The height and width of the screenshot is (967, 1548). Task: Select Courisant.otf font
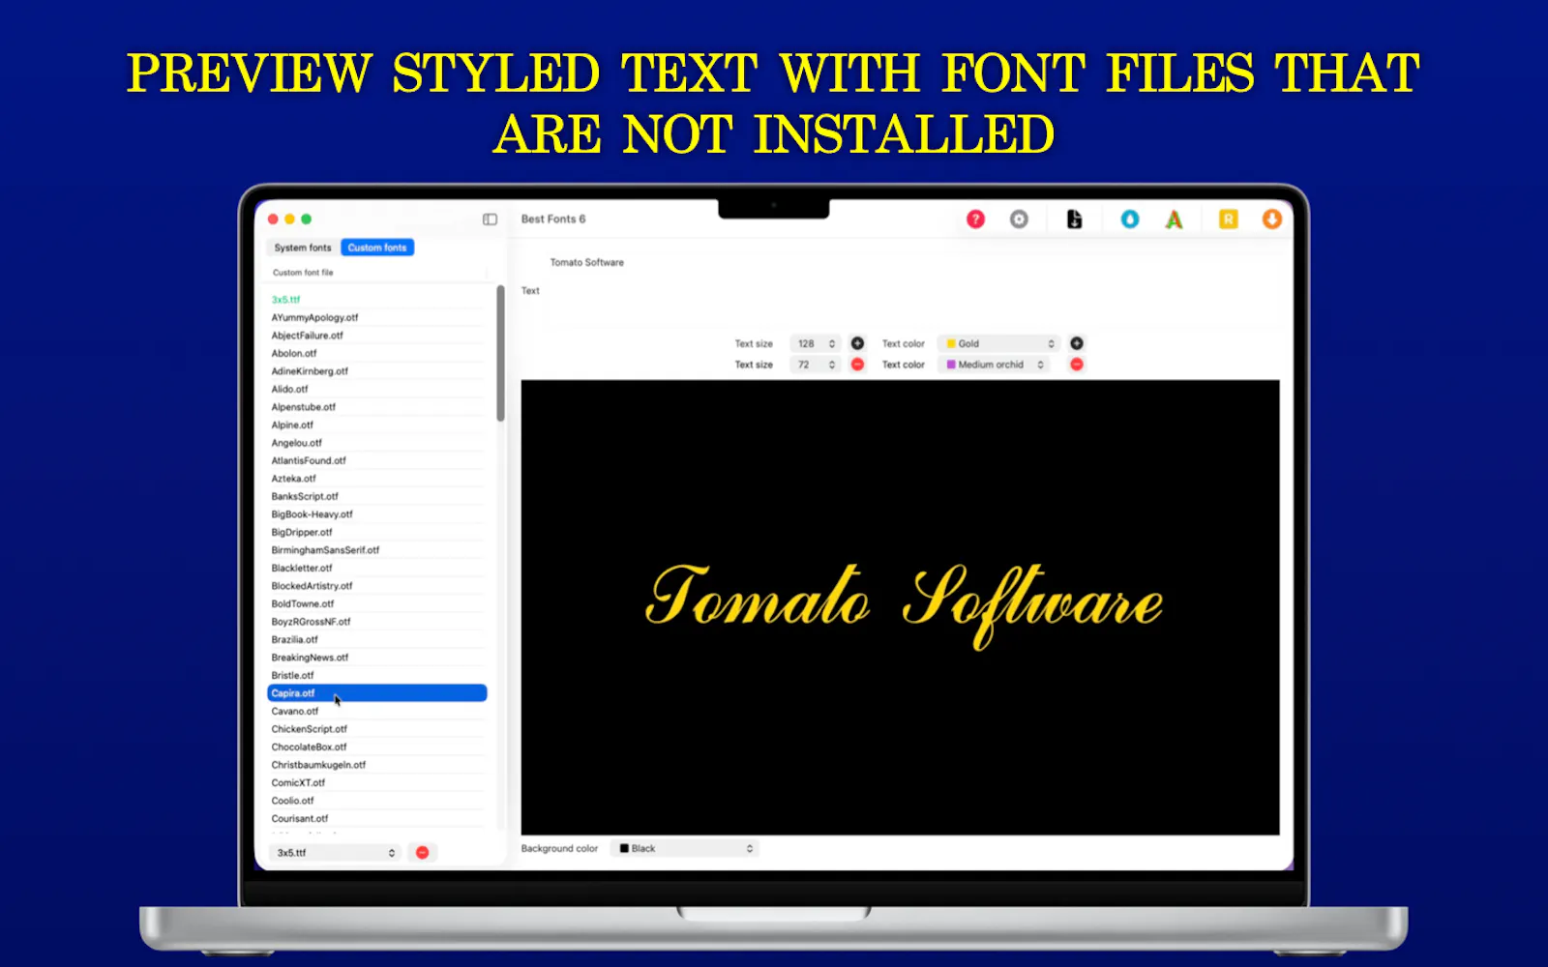(376, 818)
